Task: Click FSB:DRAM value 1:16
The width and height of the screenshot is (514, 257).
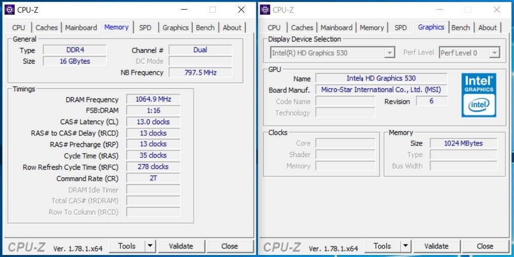Action: point(153,111)
